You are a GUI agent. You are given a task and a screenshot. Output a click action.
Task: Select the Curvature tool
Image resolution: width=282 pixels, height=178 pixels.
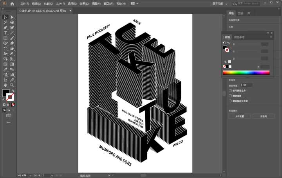12,27
